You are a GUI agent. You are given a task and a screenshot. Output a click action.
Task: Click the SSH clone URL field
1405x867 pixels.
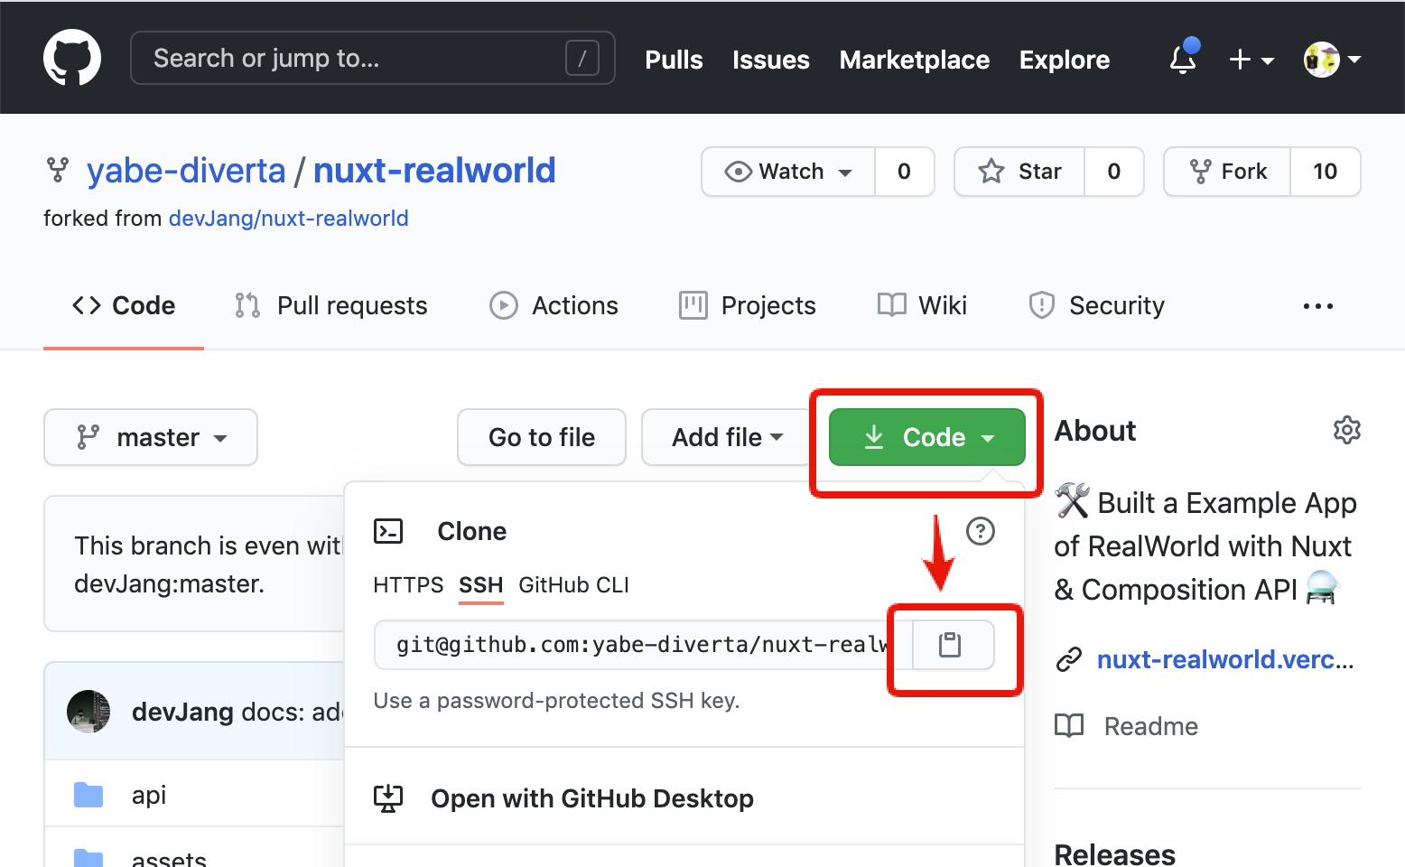[x=644, y=645]
